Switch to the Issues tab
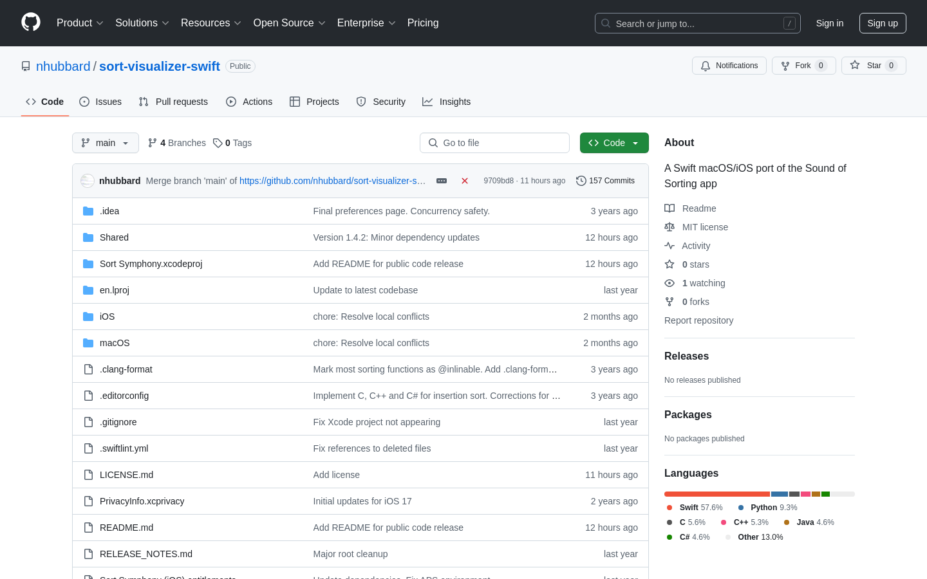The image size is (927, 579). click(100, 102)
